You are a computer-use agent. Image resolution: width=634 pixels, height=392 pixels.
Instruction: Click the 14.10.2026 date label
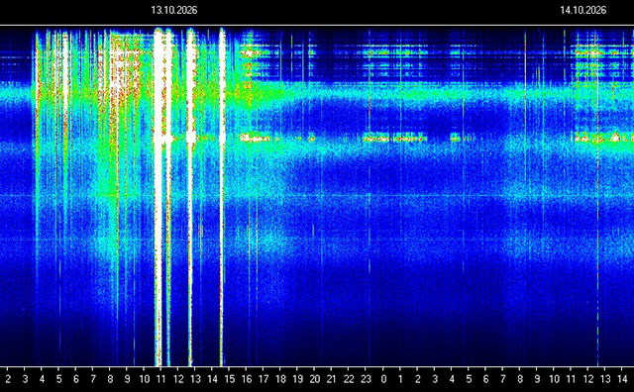pyautogui.click(x=583, y=10)
